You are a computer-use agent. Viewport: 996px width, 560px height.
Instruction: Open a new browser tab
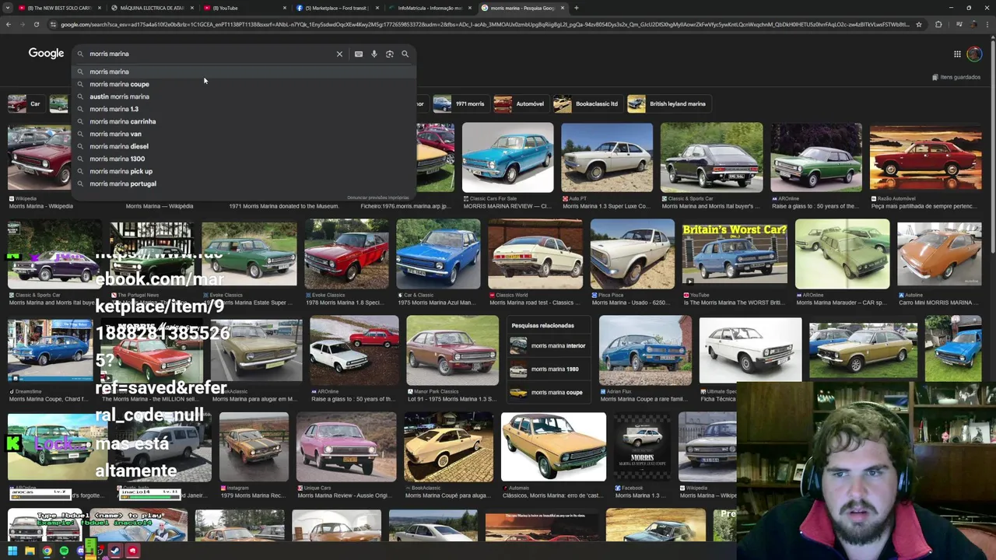click(576, 8)
